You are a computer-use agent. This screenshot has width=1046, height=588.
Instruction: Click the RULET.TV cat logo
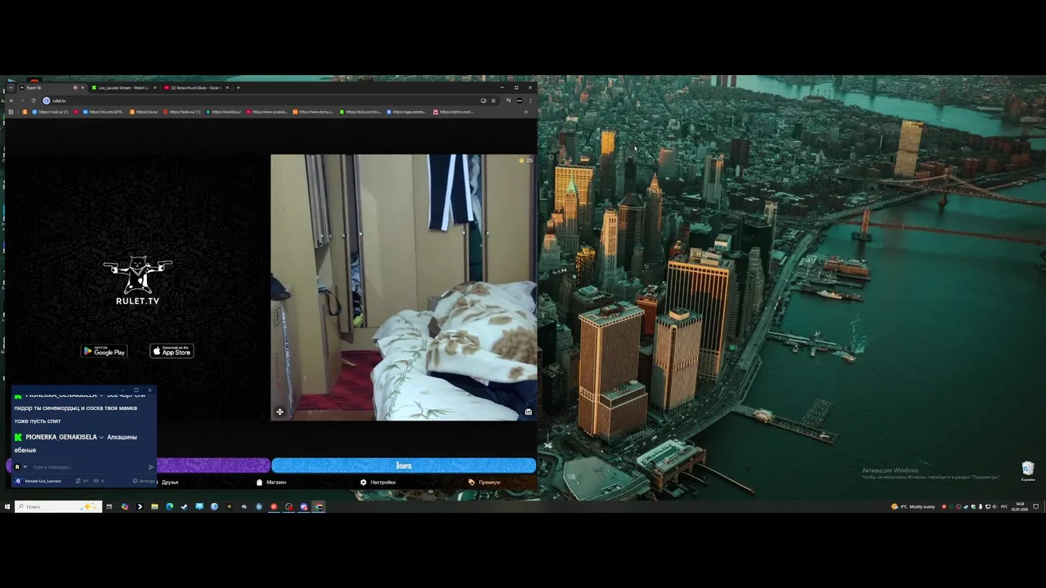coord(137,281)
